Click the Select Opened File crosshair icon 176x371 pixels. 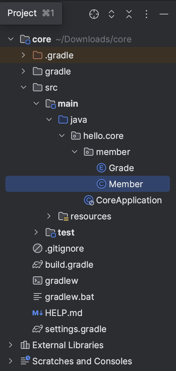coord(94,14)
